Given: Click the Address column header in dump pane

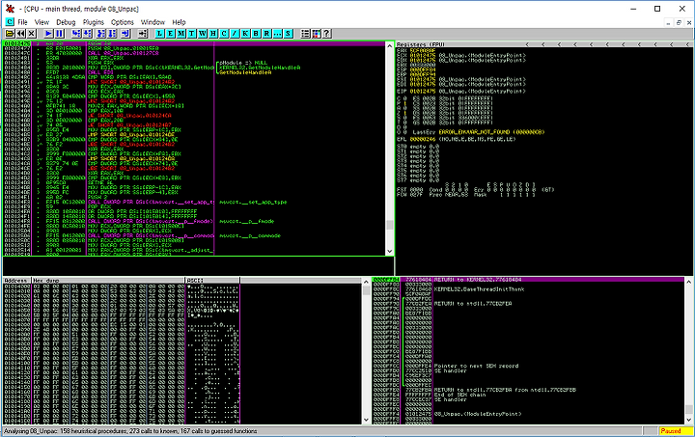Looking at the screenshot, I should click(x=16, y=281).
